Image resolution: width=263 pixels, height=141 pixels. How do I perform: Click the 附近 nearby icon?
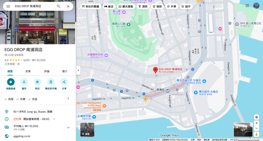(37, 82)
